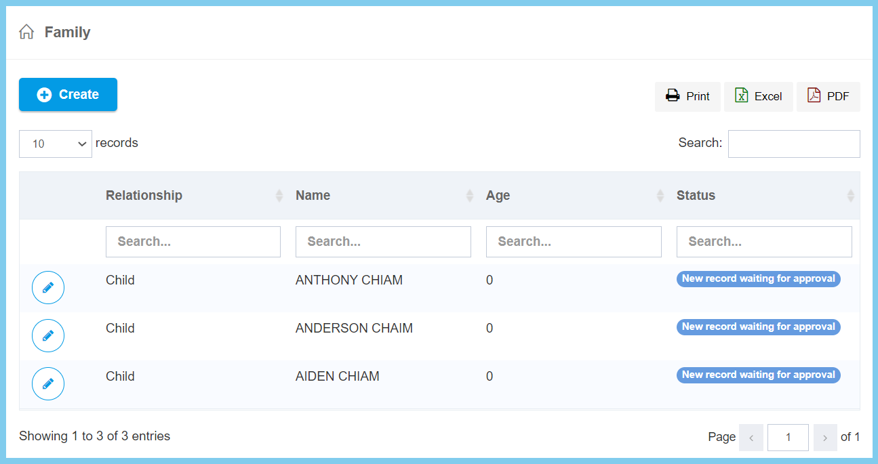This screenshot has height=464, width=878.
Task: Focus the global Search input field
Action: tap(793, 144)
